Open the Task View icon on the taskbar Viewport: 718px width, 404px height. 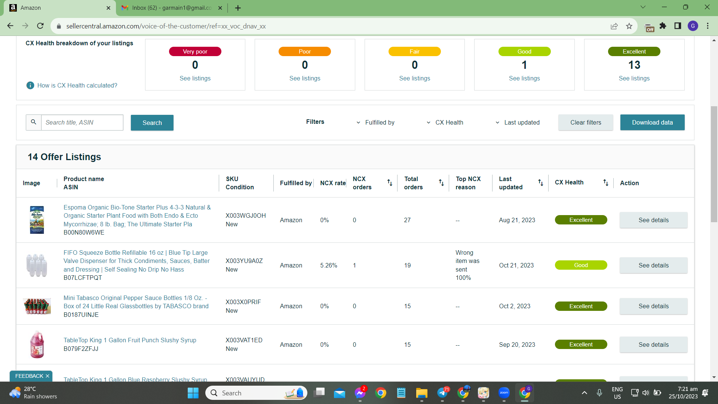(x=319, y=393)
